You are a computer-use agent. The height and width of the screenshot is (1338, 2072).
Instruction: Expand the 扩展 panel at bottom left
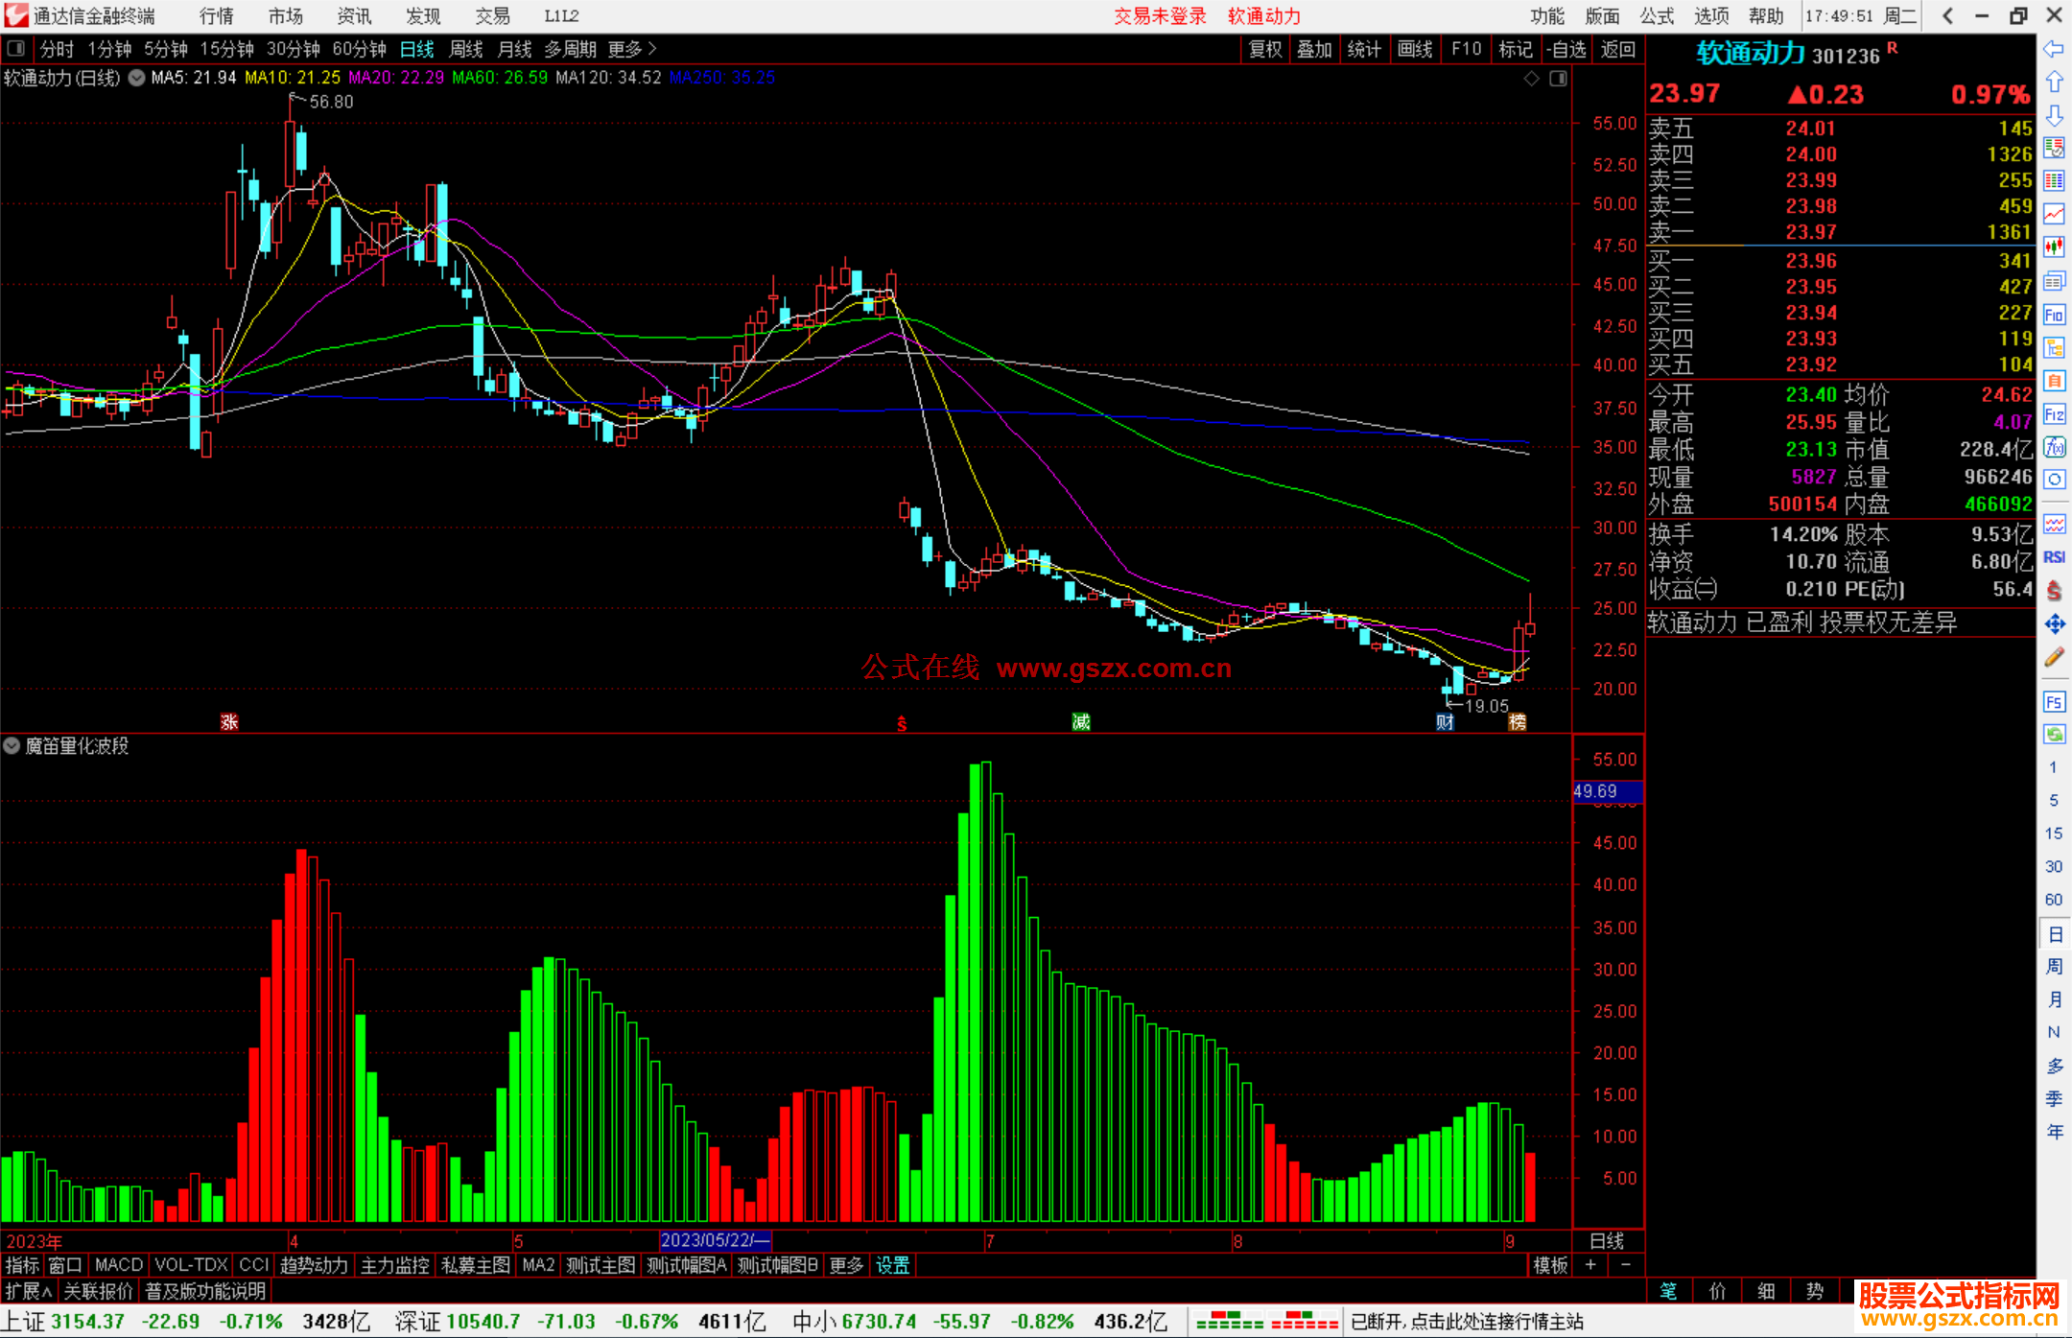(x=29, y=1291)
